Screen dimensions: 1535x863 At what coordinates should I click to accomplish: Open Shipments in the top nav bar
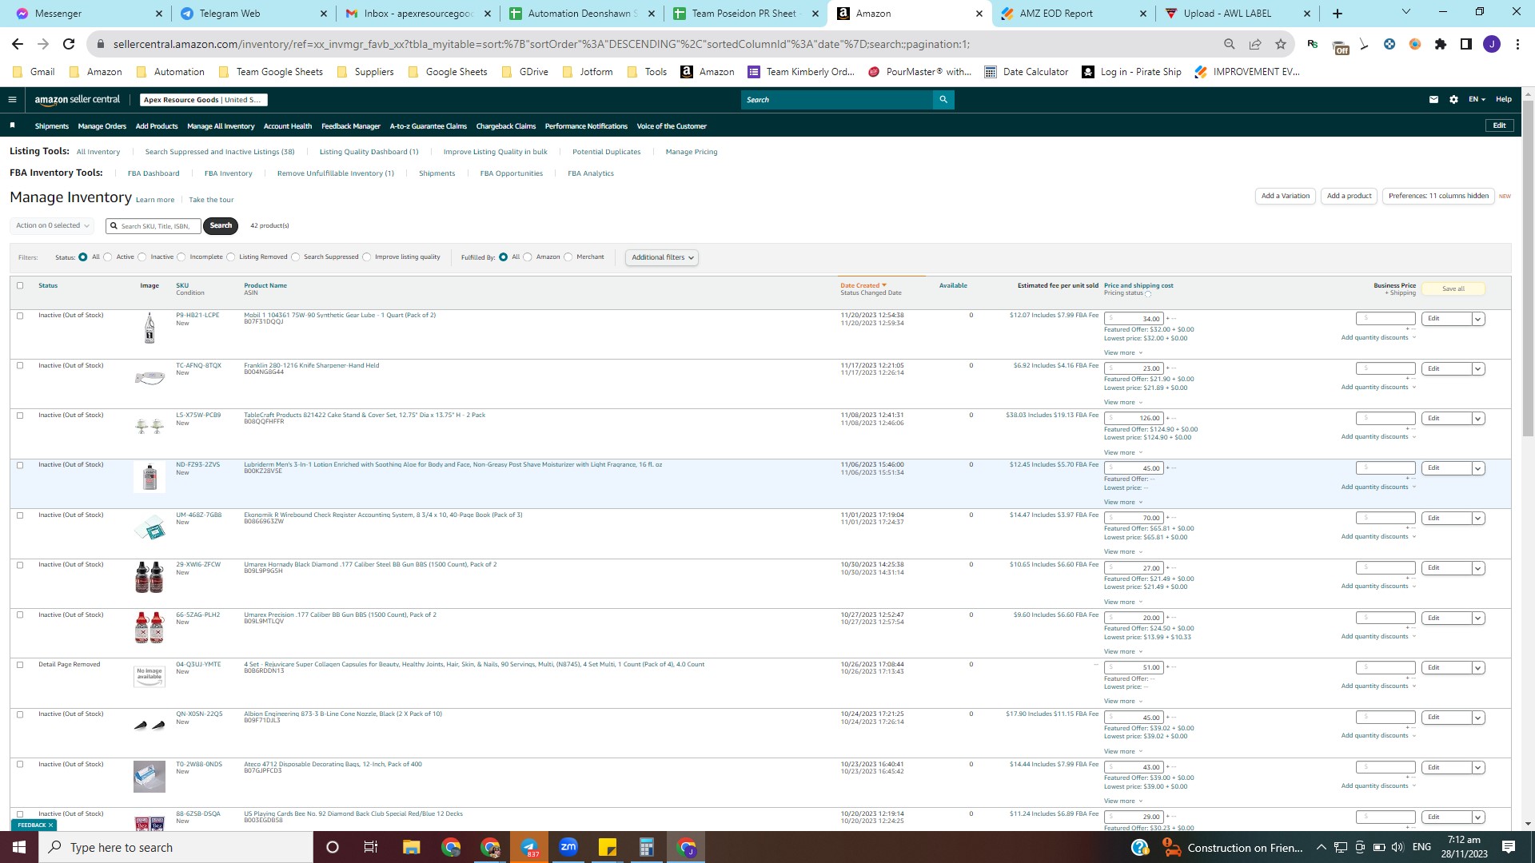point(52,126)
